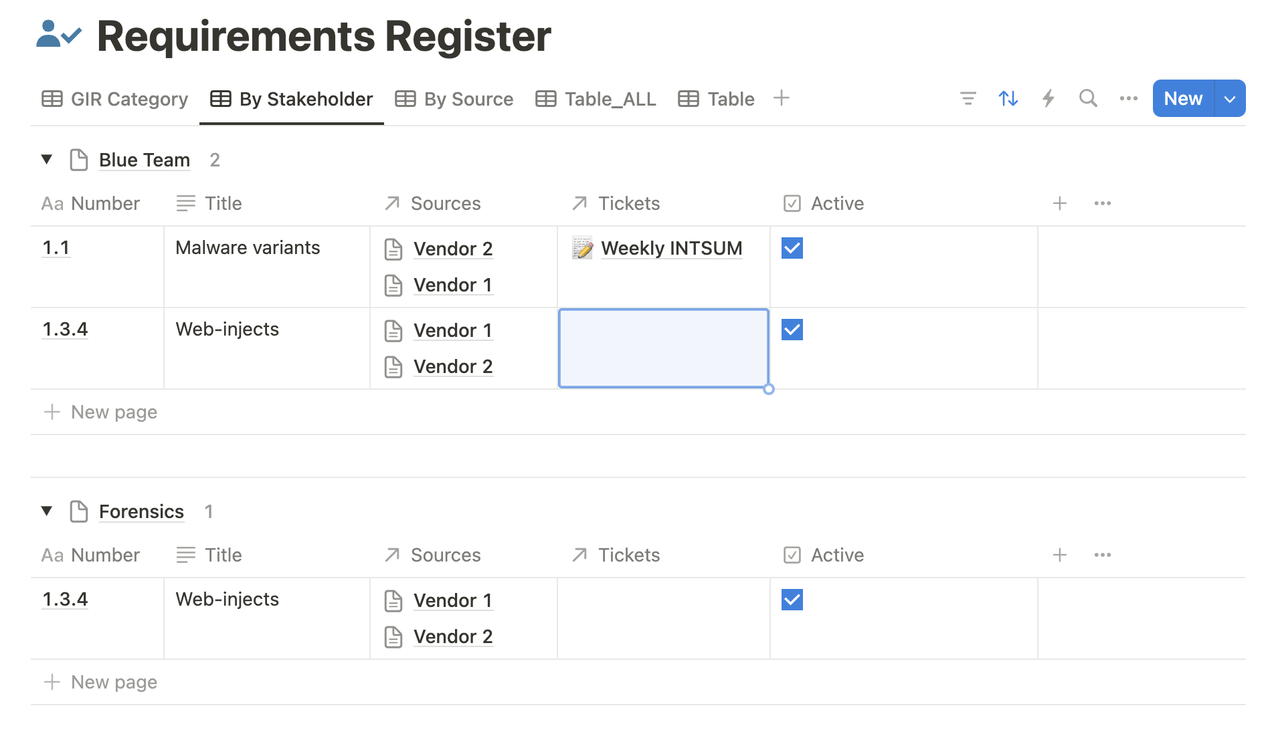The image size is (1266, 734).
Task: Open the New button dropdown arrow
Action: click(1230, 99)
